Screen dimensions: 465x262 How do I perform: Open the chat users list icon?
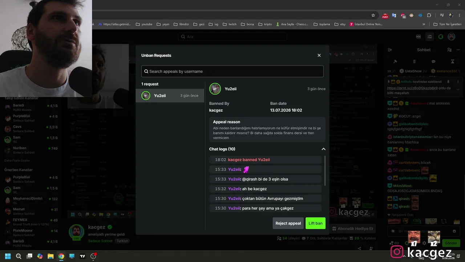449,50
